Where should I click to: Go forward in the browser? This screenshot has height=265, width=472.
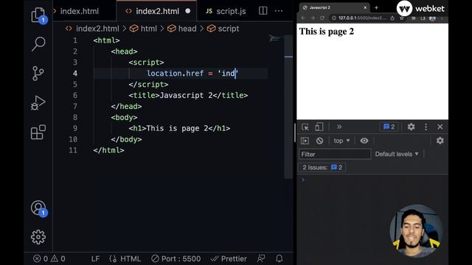[313, 18]
